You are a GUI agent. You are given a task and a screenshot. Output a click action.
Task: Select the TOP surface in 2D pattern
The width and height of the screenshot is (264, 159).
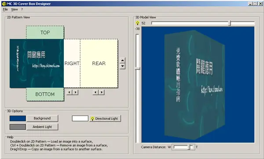[x=45, y=33]
